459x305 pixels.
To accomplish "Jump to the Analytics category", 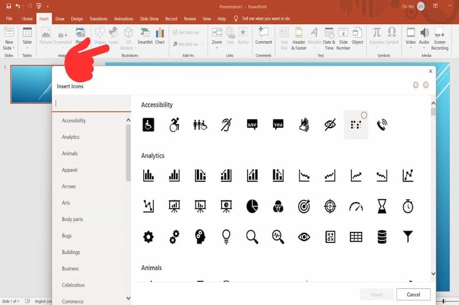I will [71, 137].
